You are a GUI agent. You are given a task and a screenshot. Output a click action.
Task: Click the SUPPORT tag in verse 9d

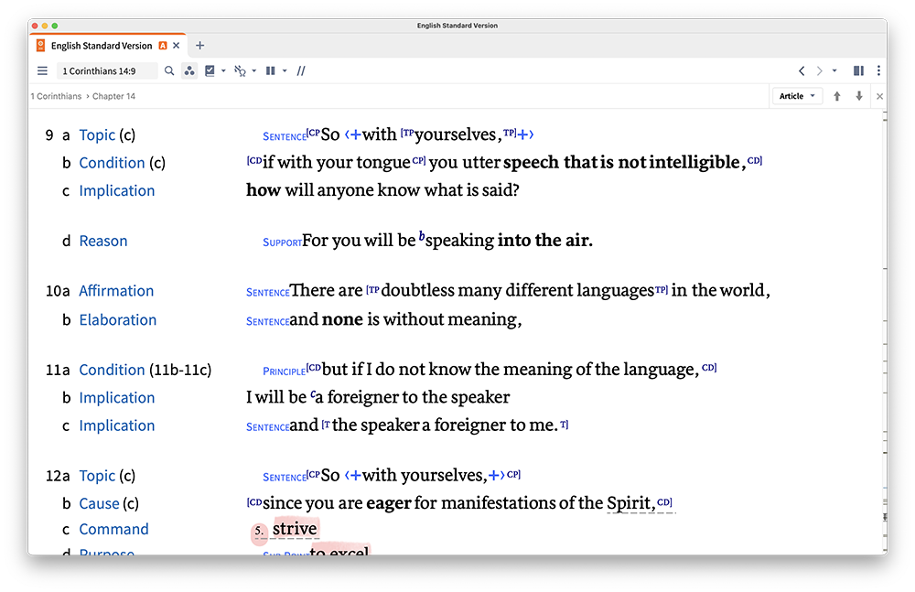[283, 242]
